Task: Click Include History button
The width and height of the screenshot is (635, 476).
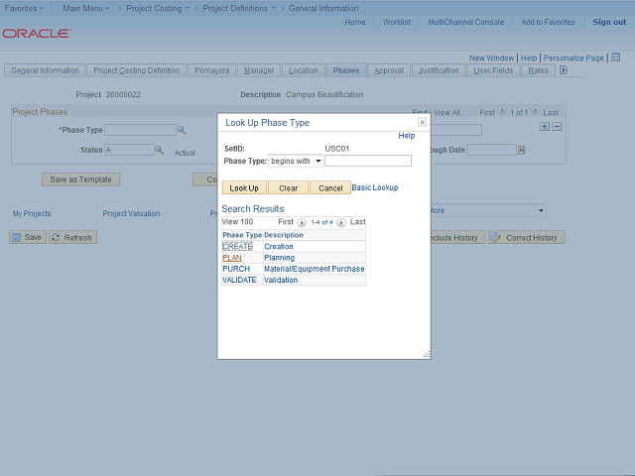Action: [x=457, y=237]
